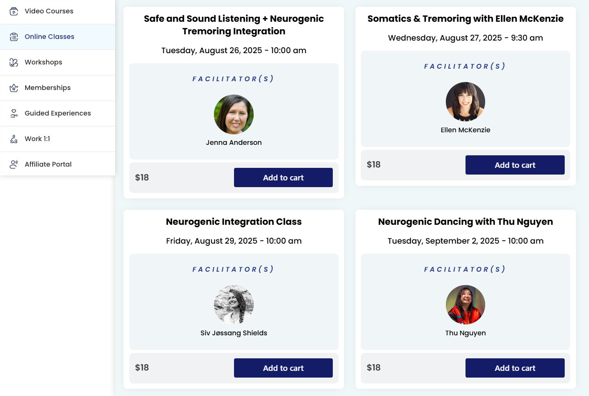
Task: Click the Siv Jøssang Shields facilitator name
Action: pyautogui.click(x=234, y=333)
